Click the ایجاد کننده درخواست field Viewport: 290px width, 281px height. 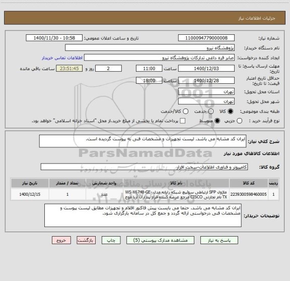coord(159,58)
